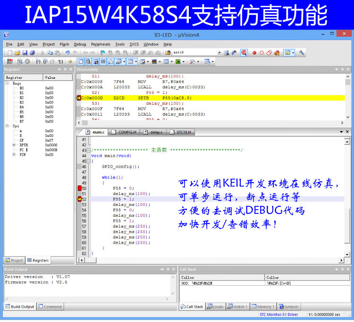
Task: Run the program using the Run icon
Action: (x=20, y=61)
